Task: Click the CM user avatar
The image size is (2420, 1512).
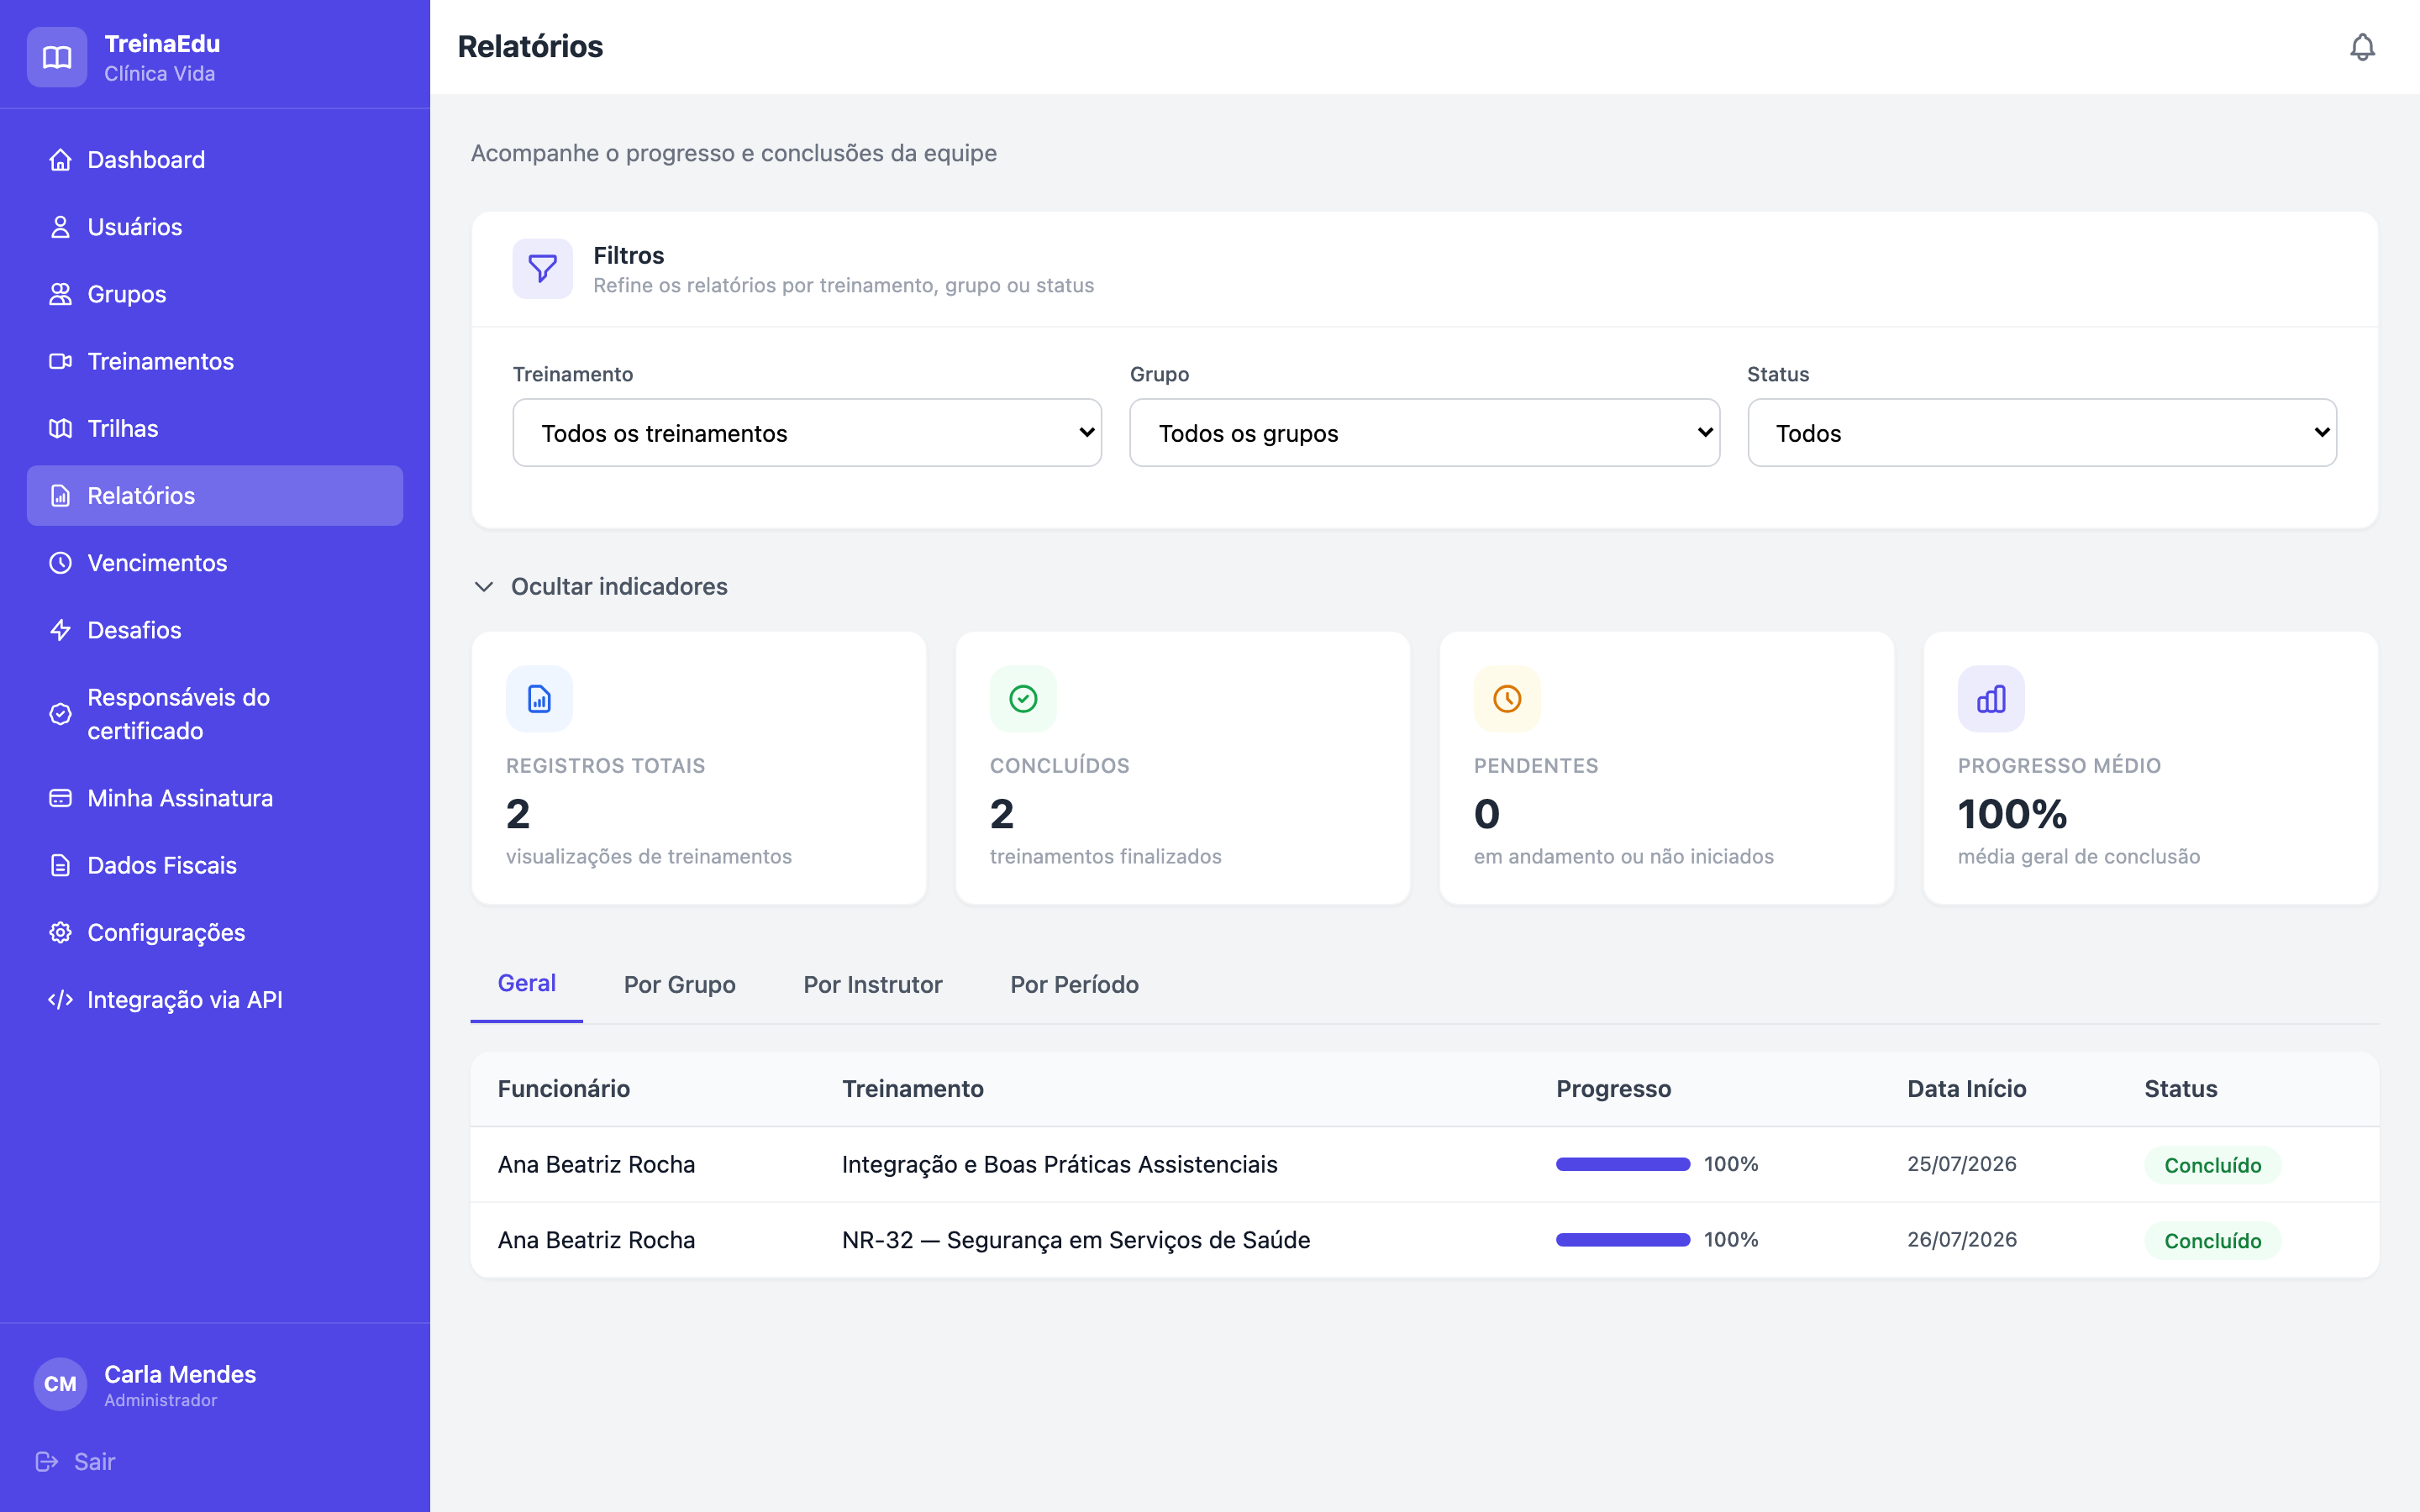Action: (x=60, y=1384)
